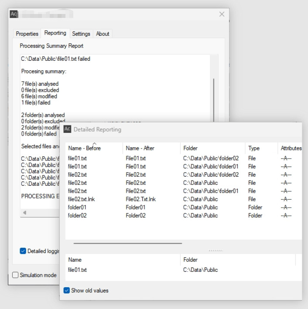308x309 pixels.
Task: Select the folder01 row
Action: (184, 207)
